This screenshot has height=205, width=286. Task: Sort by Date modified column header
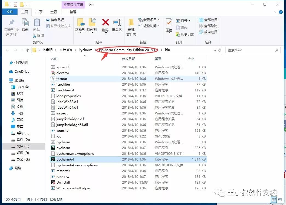pos(128,59)
